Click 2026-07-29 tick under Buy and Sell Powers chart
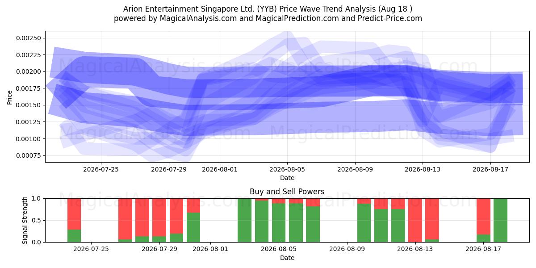 (159, 249)
